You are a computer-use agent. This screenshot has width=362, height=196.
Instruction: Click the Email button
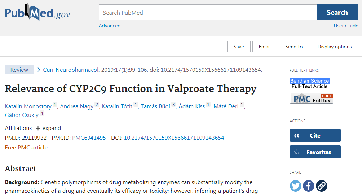coord(265,47)
